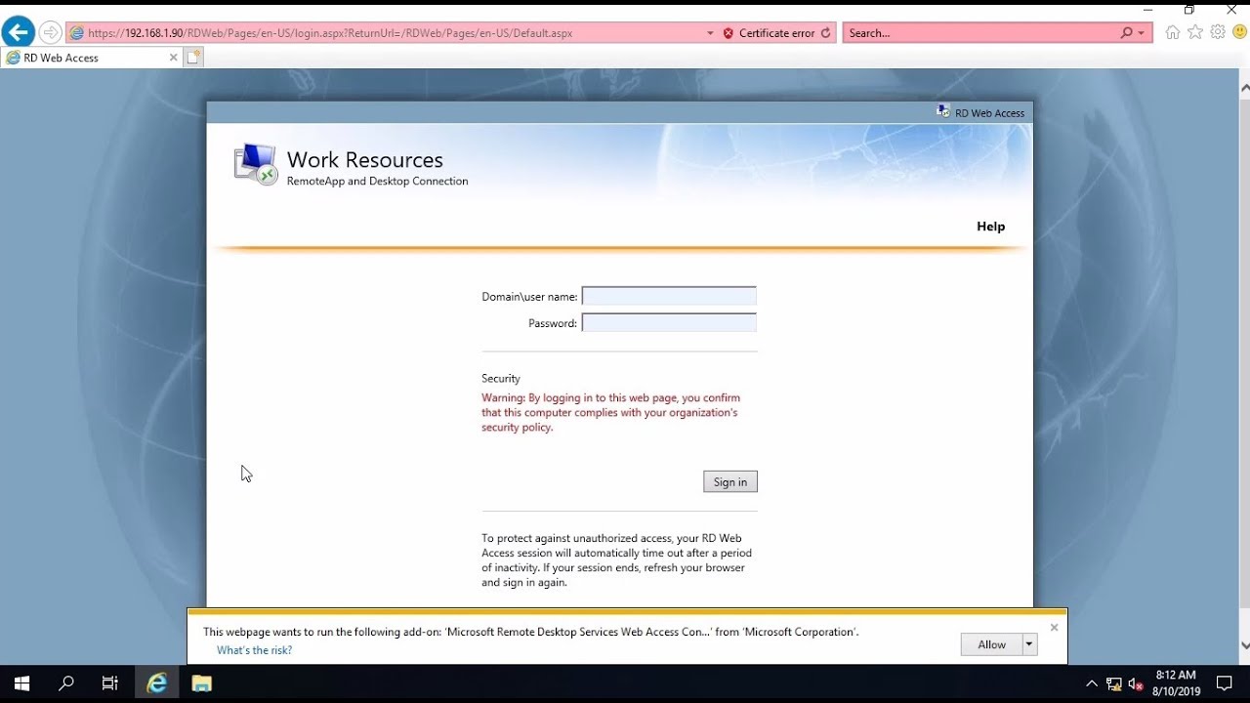Viewport: 1250px width, 703px height.
Task: Open the address bar autocomplete dropdown arrow
Action: click(710, 33)
